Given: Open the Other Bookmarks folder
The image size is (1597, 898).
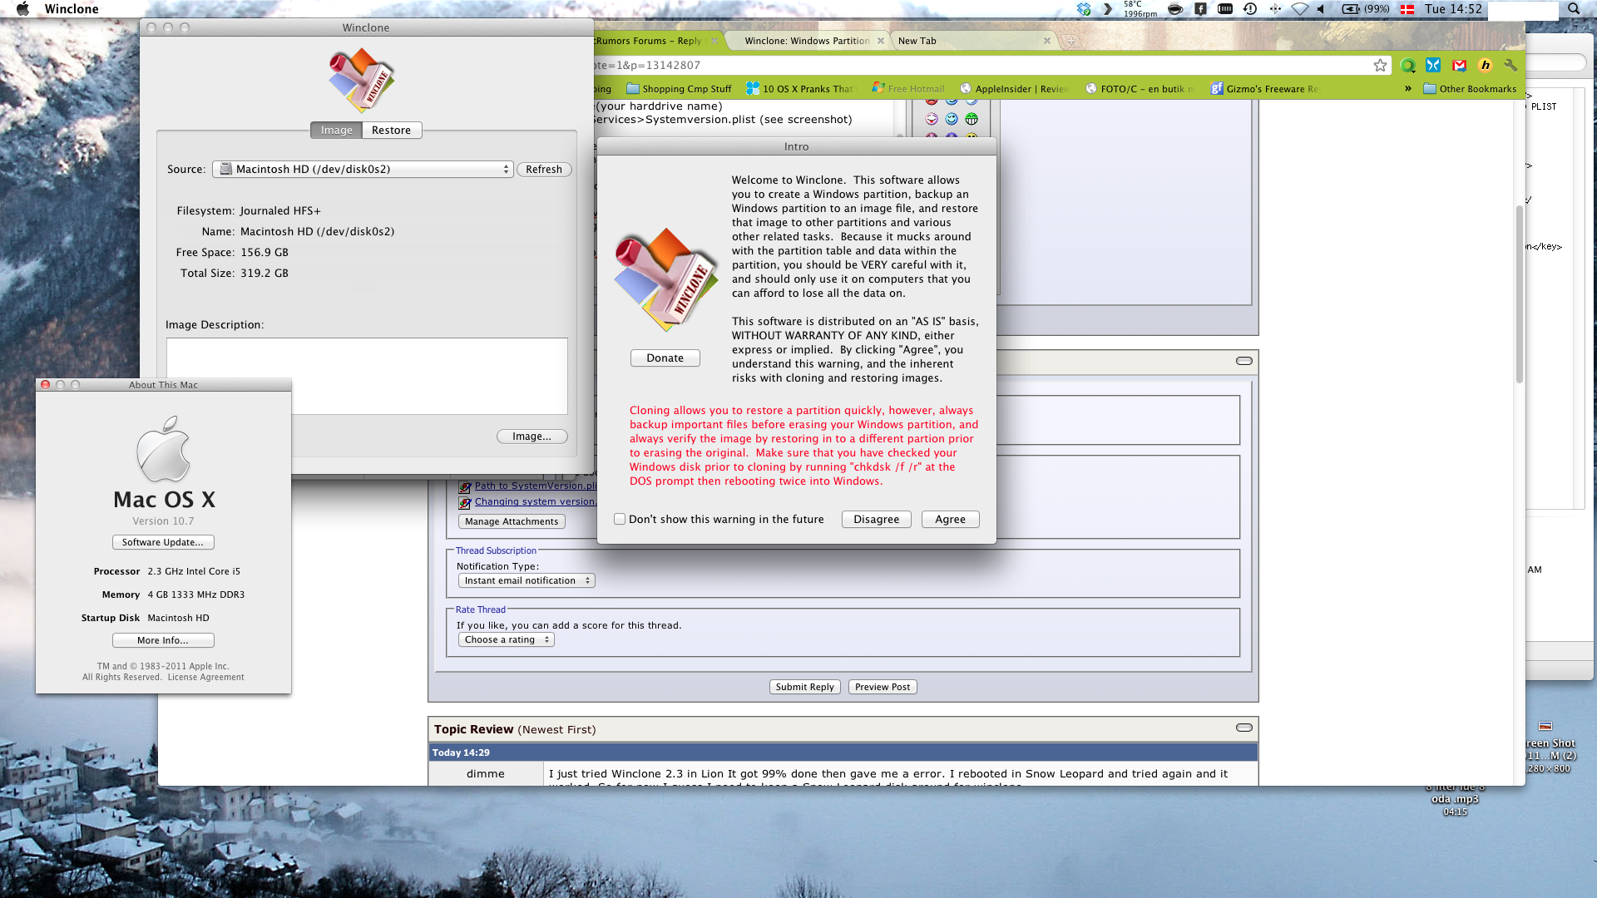Looking at the screenshot, I should click(1470, 89).
